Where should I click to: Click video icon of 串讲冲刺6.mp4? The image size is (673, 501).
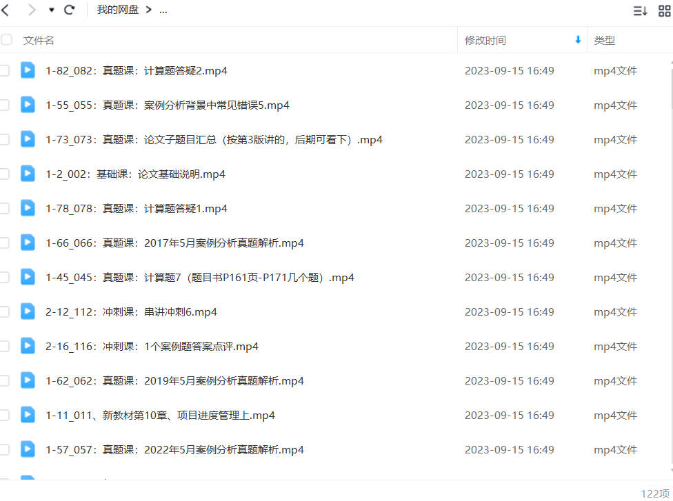pyautogui.click(x=28, y=311)
